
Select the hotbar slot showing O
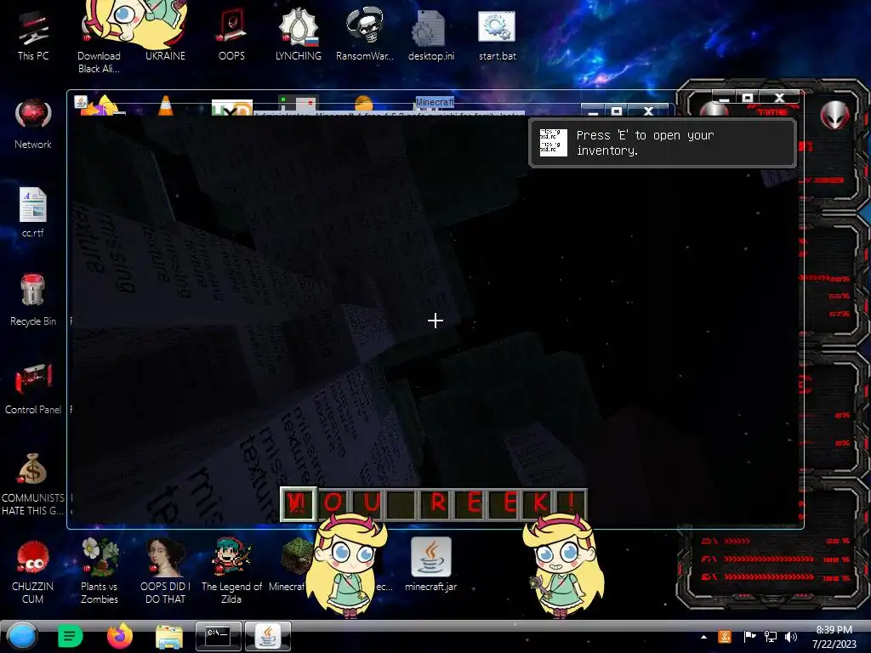click(x=333, y=503)
